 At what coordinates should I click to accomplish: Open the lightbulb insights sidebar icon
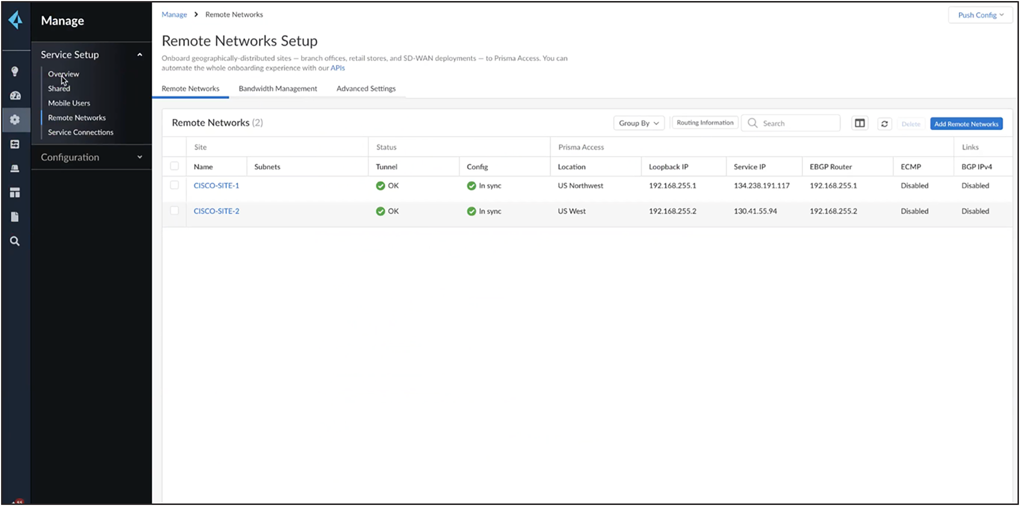[15, 71]
